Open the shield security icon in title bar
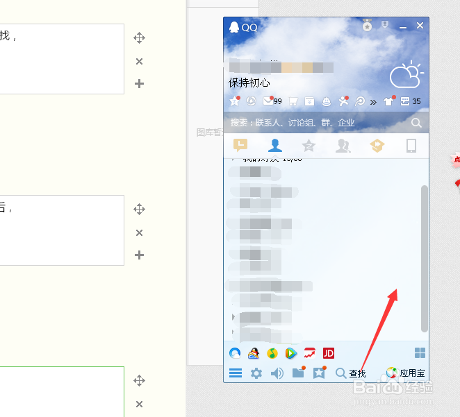Image resolution: width=460 pixels, height=417 pixels. pyautogui.click(x=384, y=25)
